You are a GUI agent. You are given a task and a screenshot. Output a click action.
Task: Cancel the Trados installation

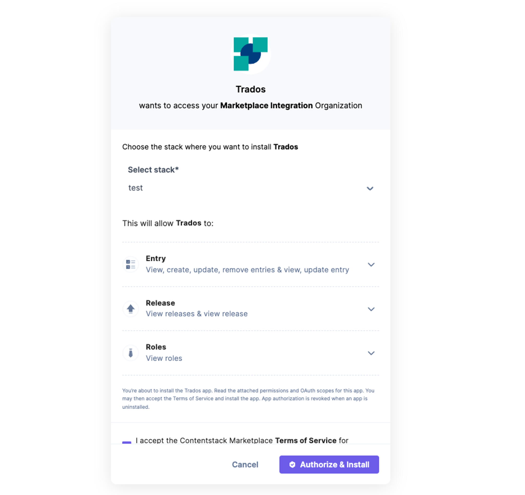click(x=245, y=464)
